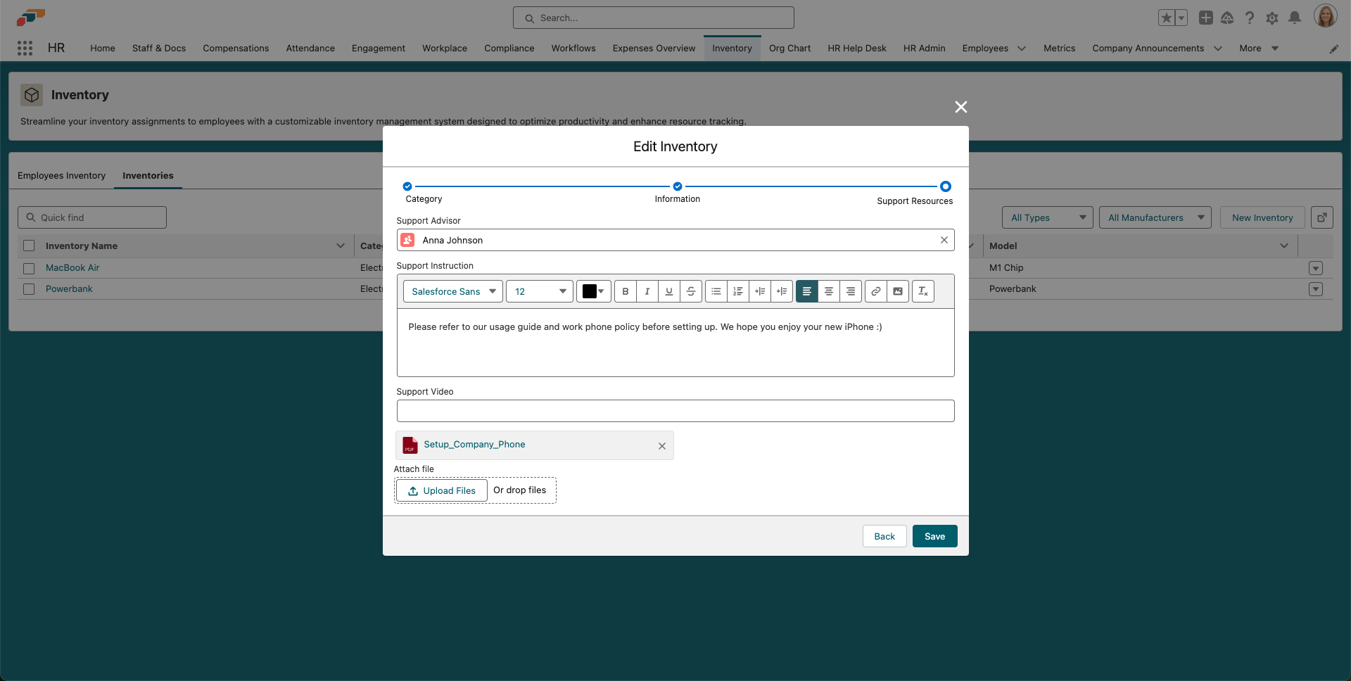Open the All Manufacturers filter dropdown
The height and width of the screenshot is (681, 1351).
click(x=1155, y=217)
